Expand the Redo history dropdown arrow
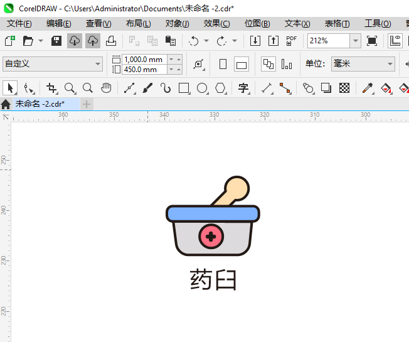Viewport: 409px width, 342px height. 235,41
